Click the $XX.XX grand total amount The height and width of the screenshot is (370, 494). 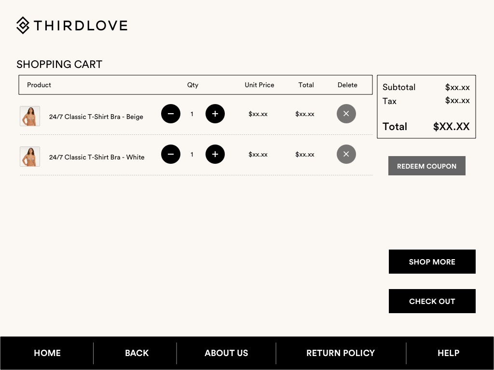click(451, 127)
